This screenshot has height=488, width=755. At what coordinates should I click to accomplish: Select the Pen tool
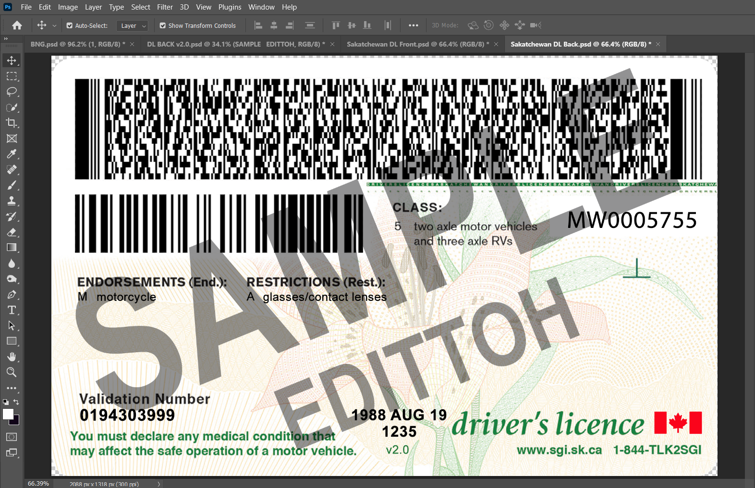coord(12,295)
